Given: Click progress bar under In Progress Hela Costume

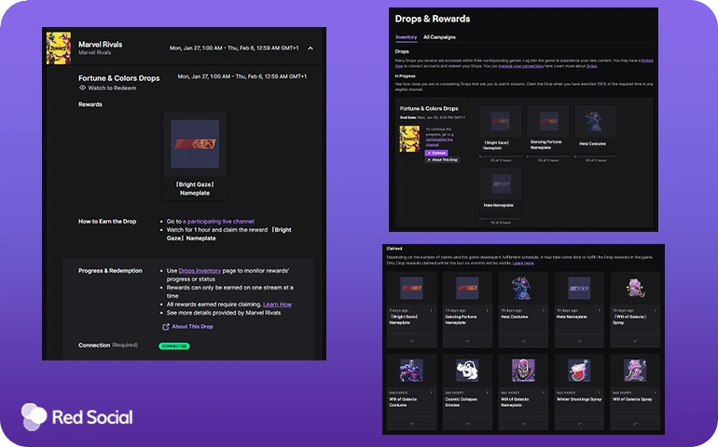Looking at the screenshot, I should click(x=595, y=156).
